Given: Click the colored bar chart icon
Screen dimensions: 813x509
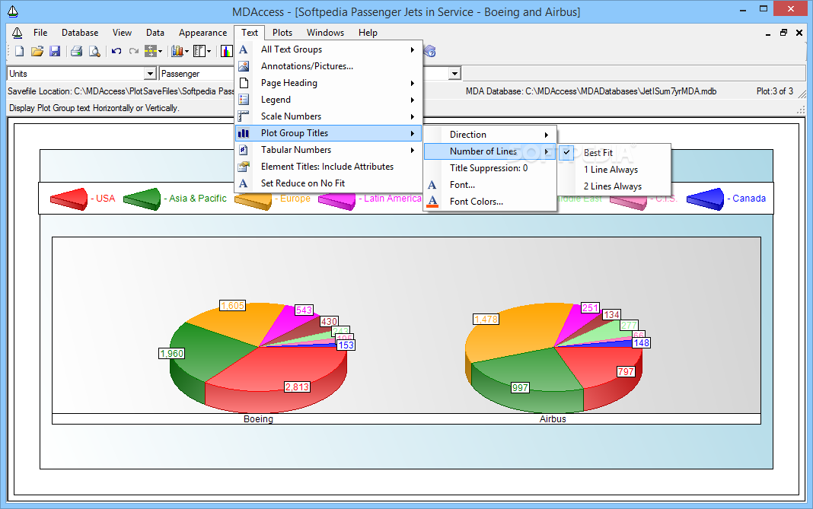Looking at the screenshot, I should point(227,51).
